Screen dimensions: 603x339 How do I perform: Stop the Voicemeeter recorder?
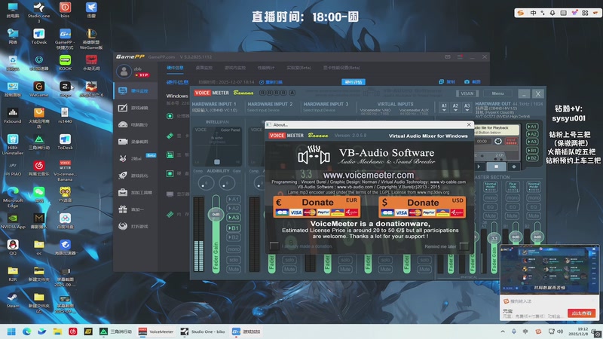[x=496, y=166]
